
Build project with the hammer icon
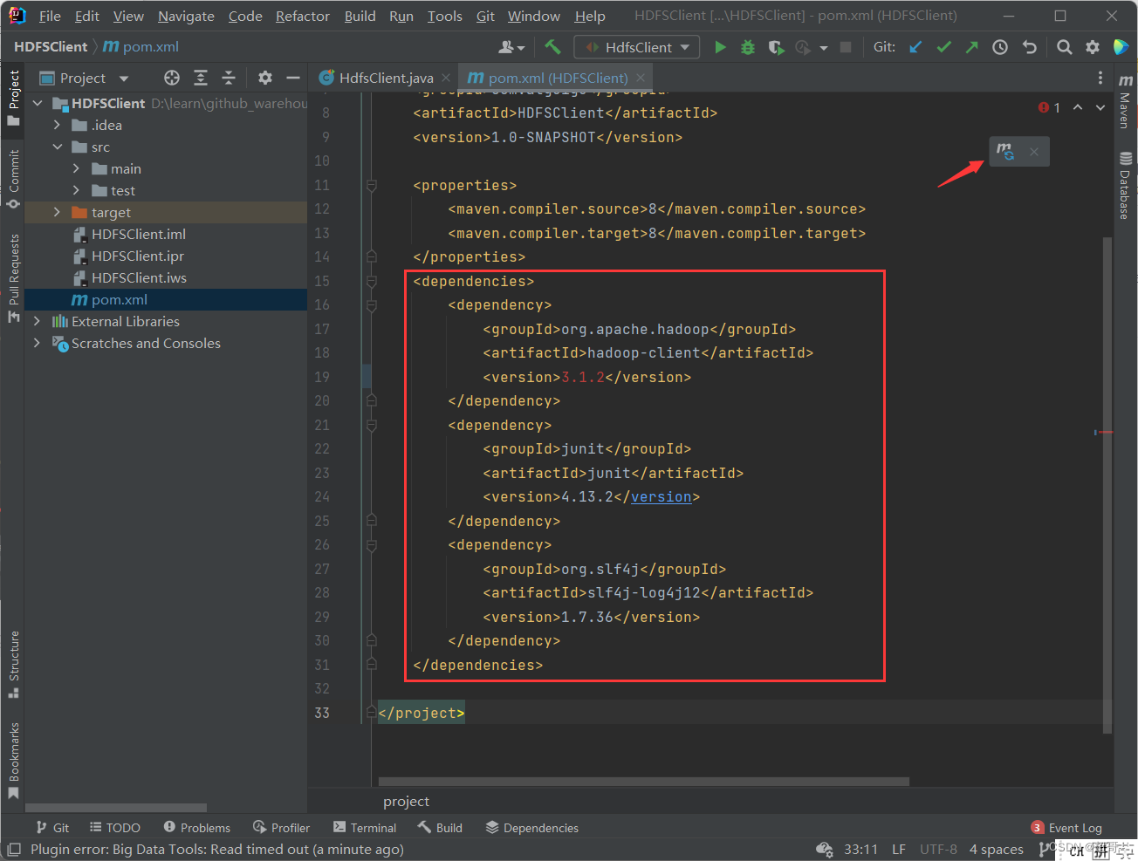point(552,47)
